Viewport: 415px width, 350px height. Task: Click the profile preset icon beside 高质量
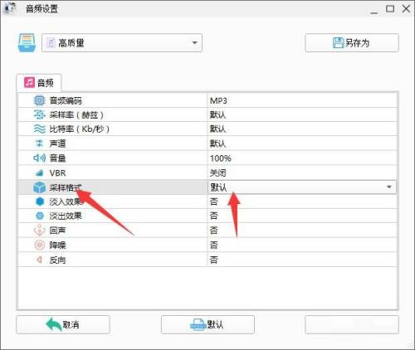[x=27, y=43]
